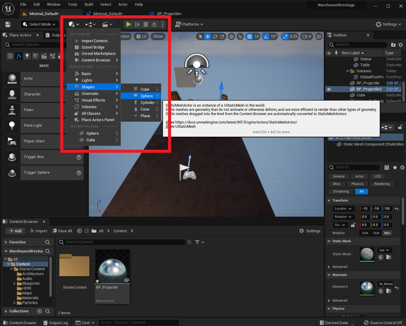Click the Outliner add folder icon

(x=393, y=45)
